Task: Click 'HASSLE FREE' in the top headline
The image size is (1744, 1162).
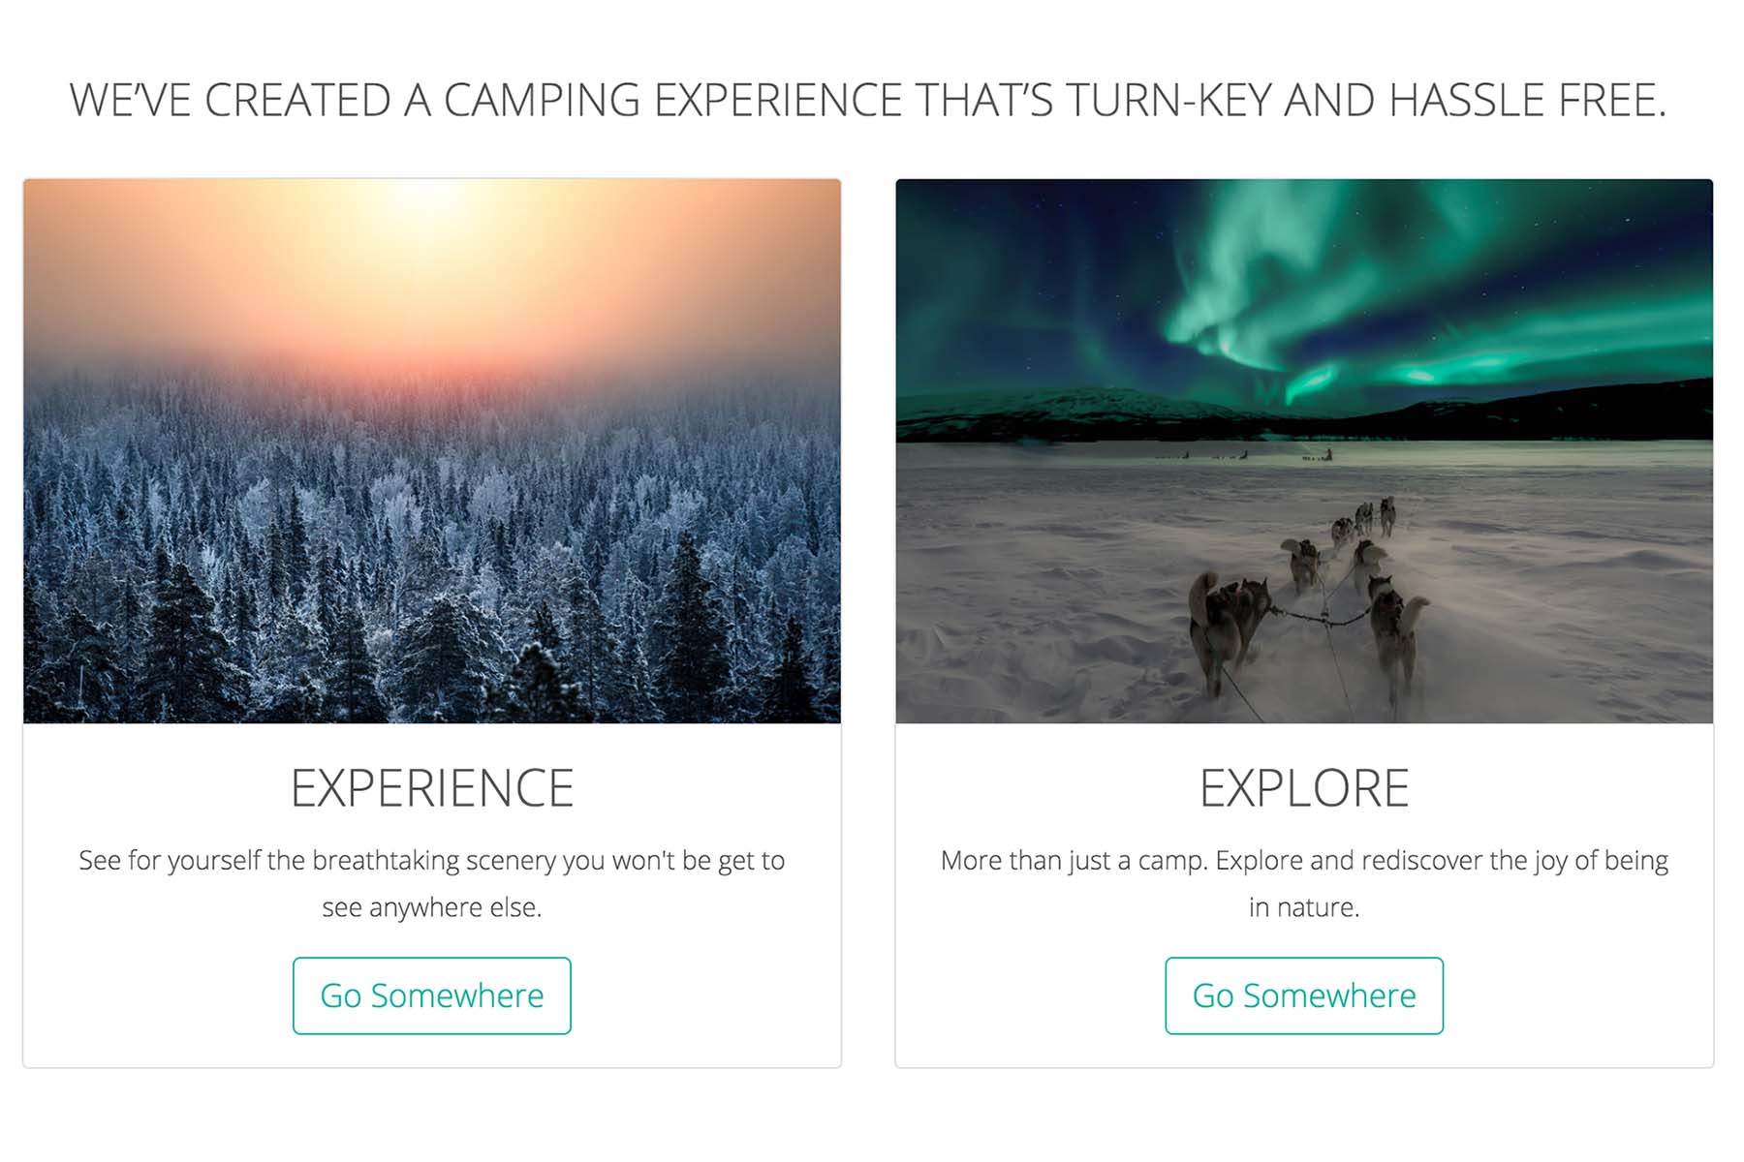Action: pos(1528,101)
